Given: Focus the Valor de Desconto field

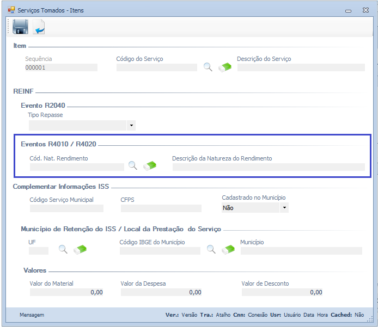Looking at the screenshot, I should [x=282, y=292].
